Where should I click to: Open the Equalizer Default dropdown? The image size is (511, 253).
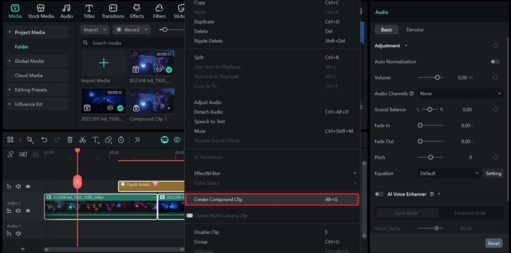(449, 173)
